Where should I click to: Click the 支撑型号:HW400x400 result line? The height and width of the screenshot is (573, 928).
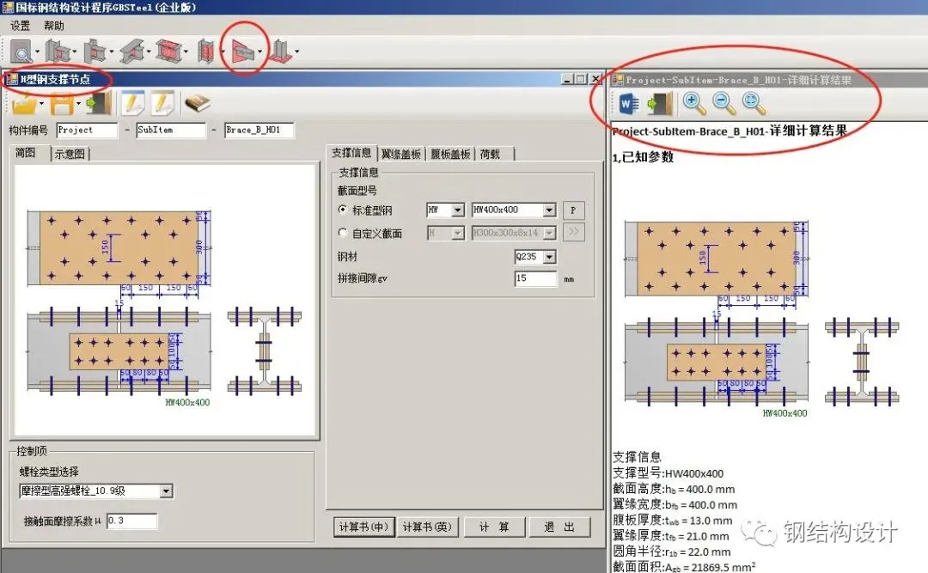pyautogui.click(x=668, y=473)
